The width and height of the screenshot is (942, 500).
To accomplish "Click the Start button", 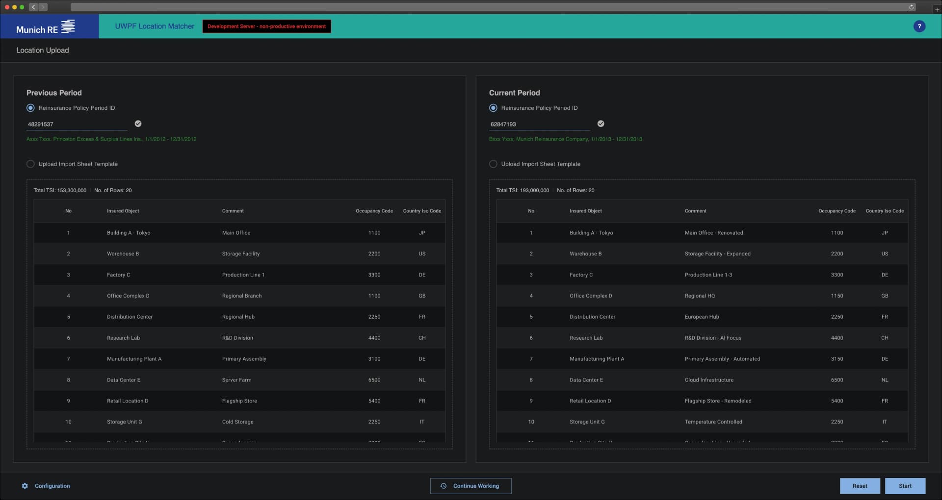I will coord(905,486).
